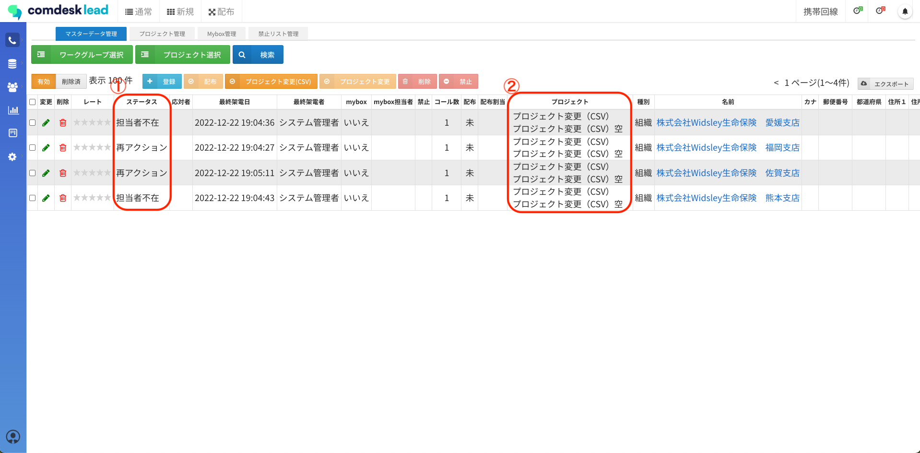Set the star rating for 愛媛支店 row
Viewport: 920px width, 453px height.
click(92, 123)
